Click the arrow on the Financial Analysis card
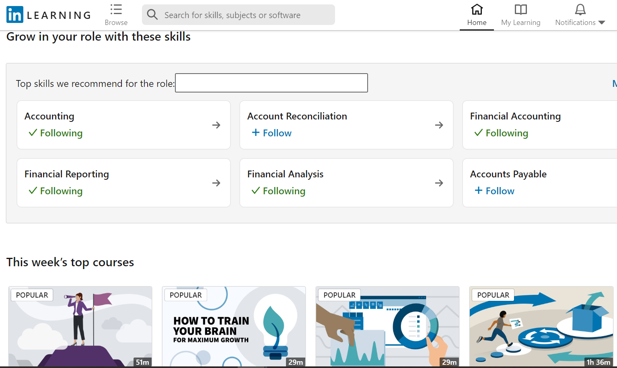This screenshot has height=368, width=617. tap(439, 183)
